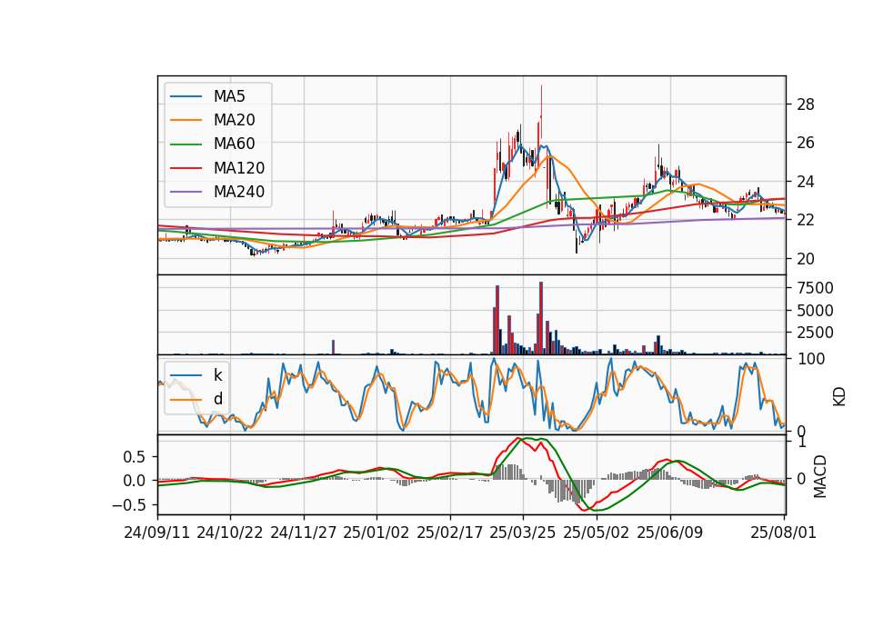Click the price axis value 22
873x627 pixels.
pyautogui.click(x=806, y=220)
